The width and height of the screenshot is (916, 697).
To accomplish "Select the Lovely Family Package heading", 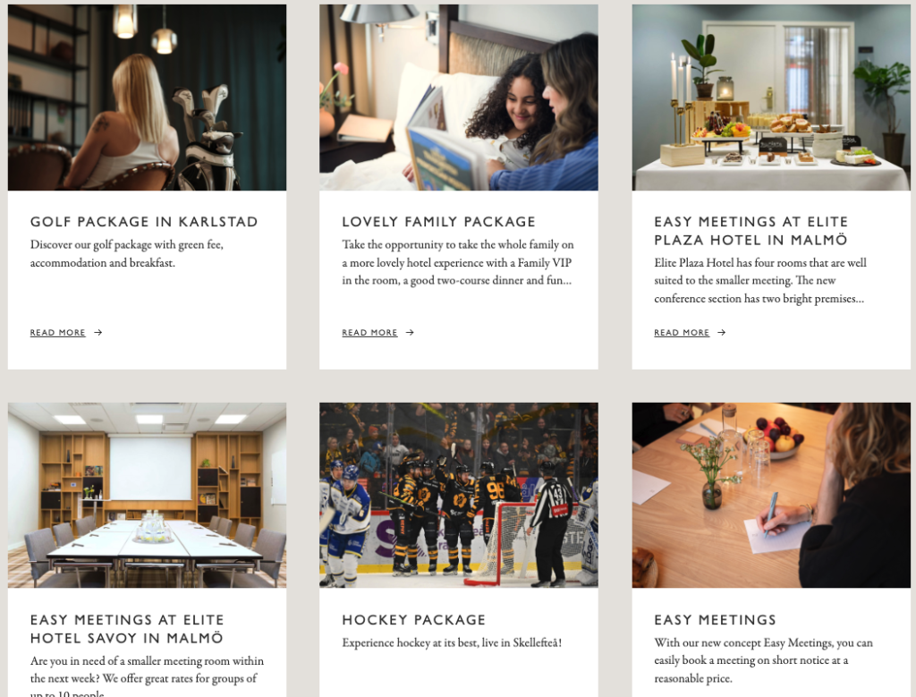I will pyautogui.click(x=438, y=222).
